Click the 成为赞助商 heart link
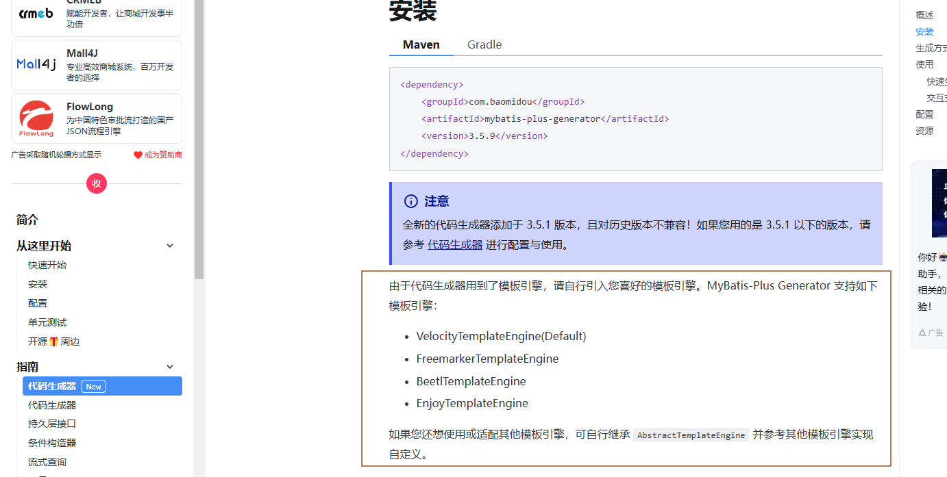 pyautogui.click(x=158, y=155)
